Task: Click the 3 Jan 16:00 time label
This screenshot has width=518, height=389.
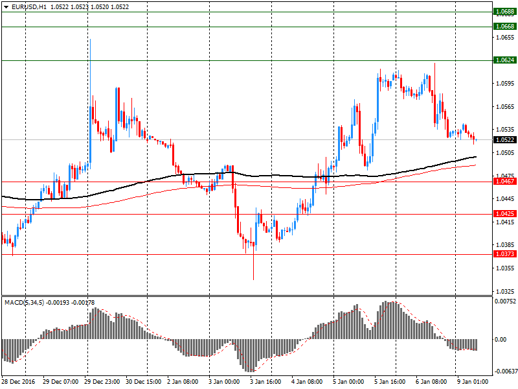Action: point(265,382)
